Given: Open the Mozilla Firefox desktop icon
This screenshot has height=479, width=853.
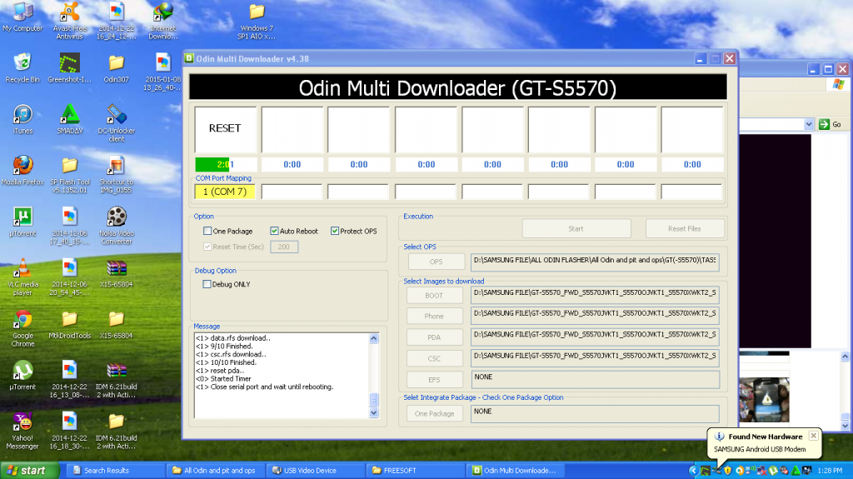Looking at the screenshot, I should [x=22, y=165].
